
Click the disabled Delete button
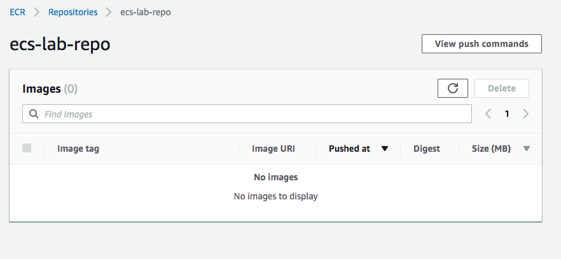502,88
